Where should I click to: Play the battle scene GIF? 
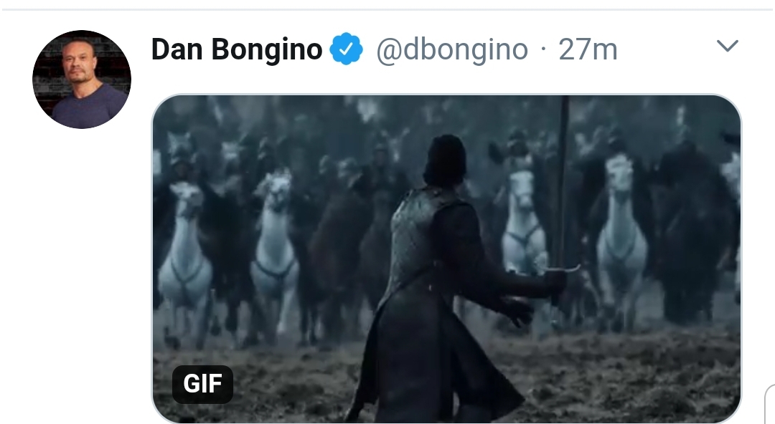(x=446, y=258)
